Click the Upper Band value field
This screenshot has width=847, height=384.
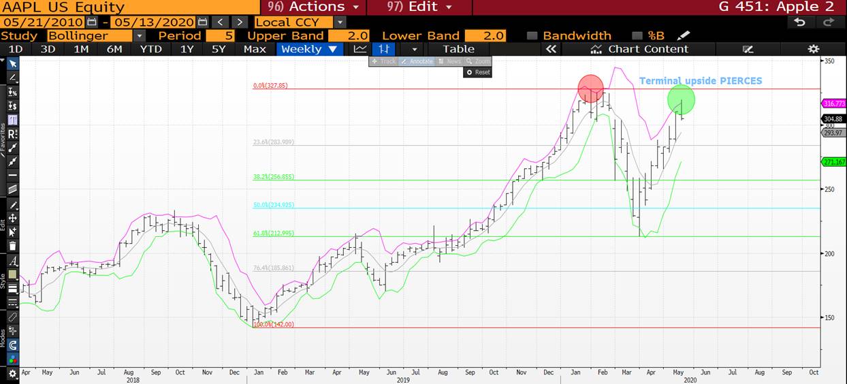pyautogui.click(x=348, y=35)
